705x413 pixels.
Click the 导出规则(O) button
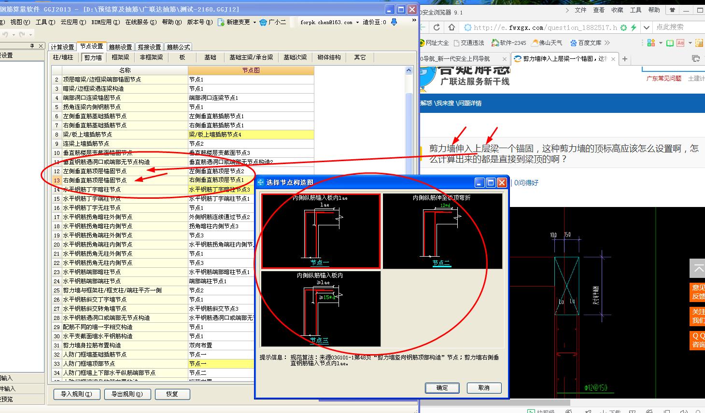click(x=127, y=394)
